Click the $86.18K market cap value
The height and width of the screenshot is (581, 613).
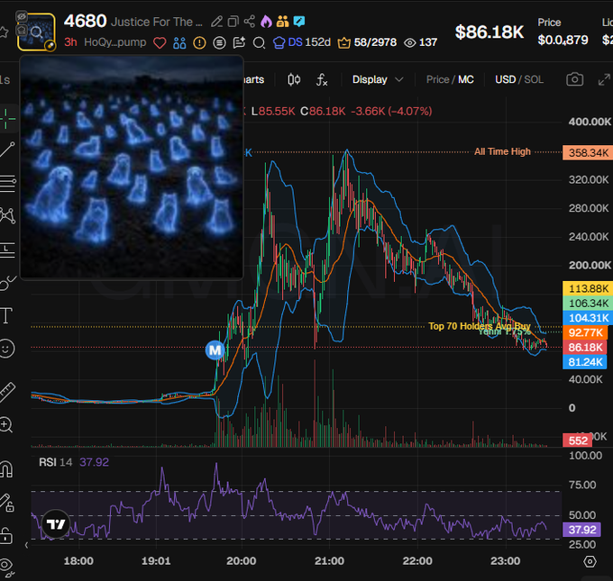(489, 32)
